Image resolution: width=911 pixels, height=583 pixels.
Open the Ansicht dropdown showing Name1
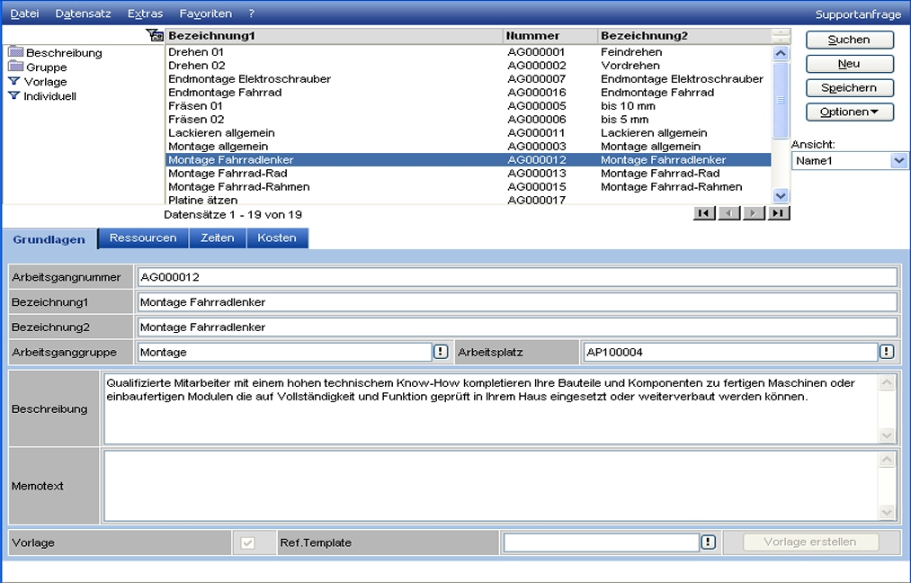click(x=849, y=160)
